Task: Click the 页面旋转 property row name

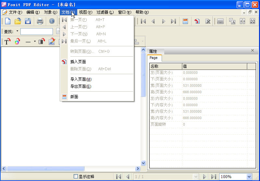Action: [158, 124]
